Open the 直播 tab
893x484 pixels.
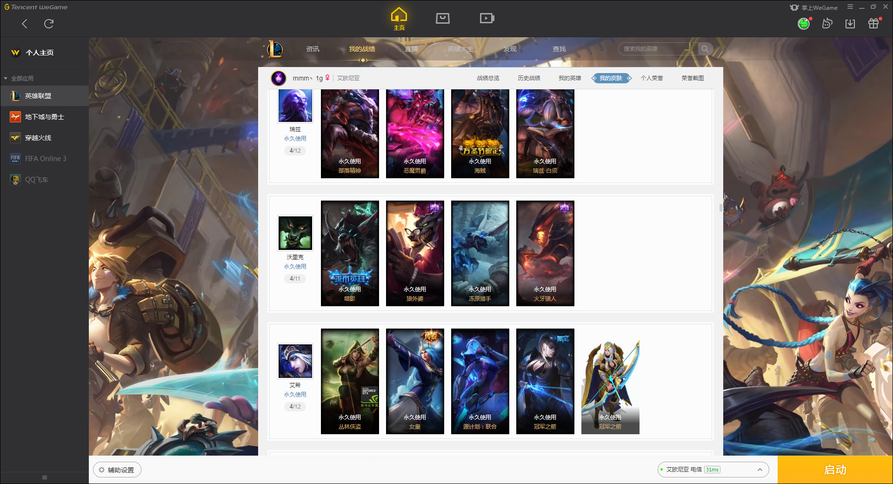tap(411, 49)
